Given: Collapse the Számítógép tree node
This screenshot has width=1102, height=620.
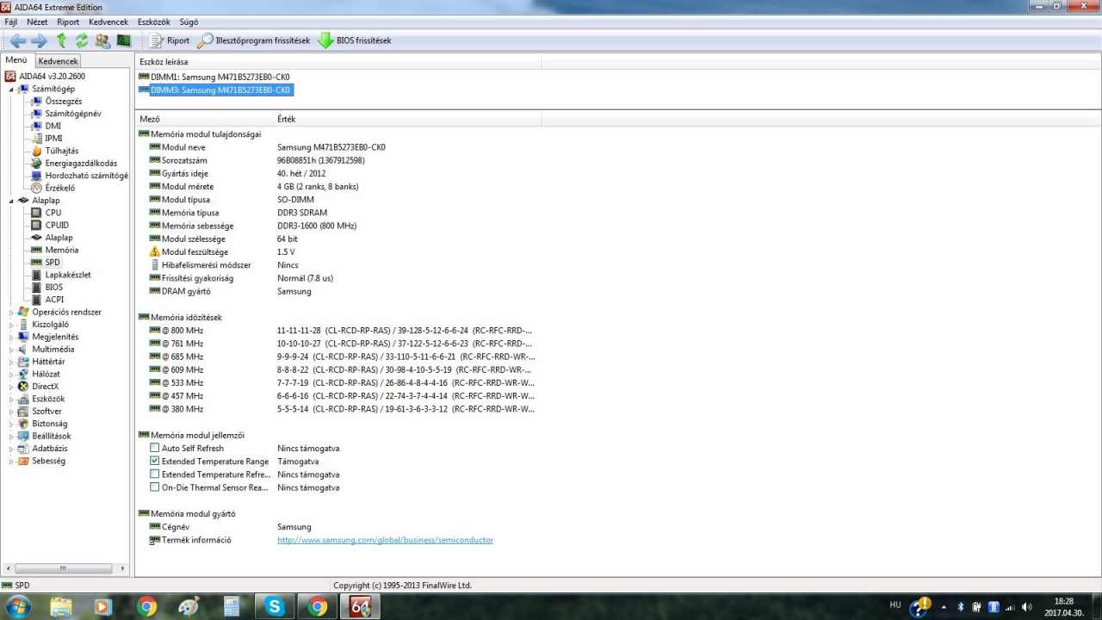Looking at the screenshot, I should (12, 89).
